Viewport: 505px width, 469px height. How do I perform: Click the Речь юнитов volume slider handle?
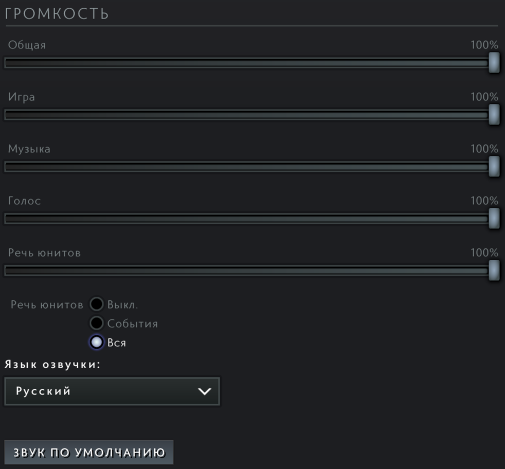click(x=494, y=270)
